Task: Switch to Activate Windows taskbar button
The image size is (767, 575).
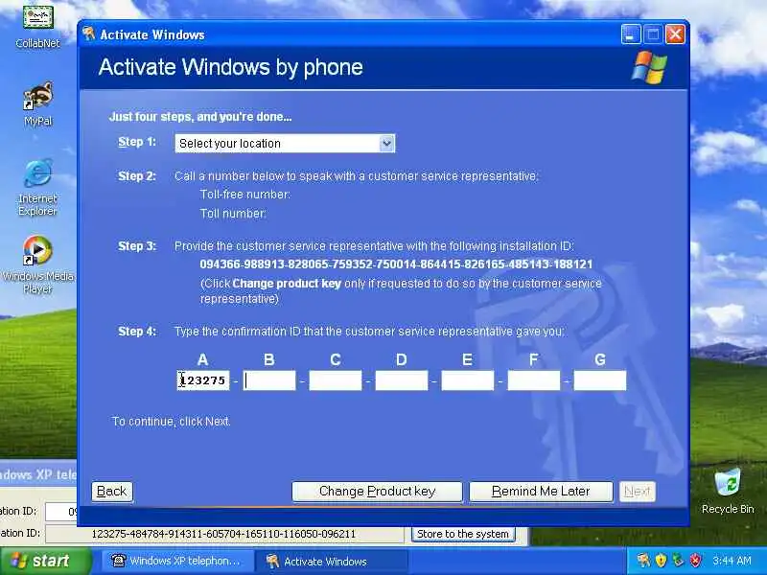Action: (332, 561)
